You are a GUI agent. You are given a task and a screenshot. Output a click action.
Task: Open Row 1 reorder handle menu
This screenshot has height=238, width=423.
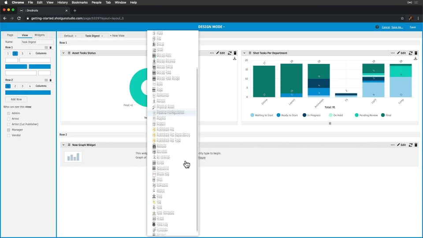click(46, 48)
